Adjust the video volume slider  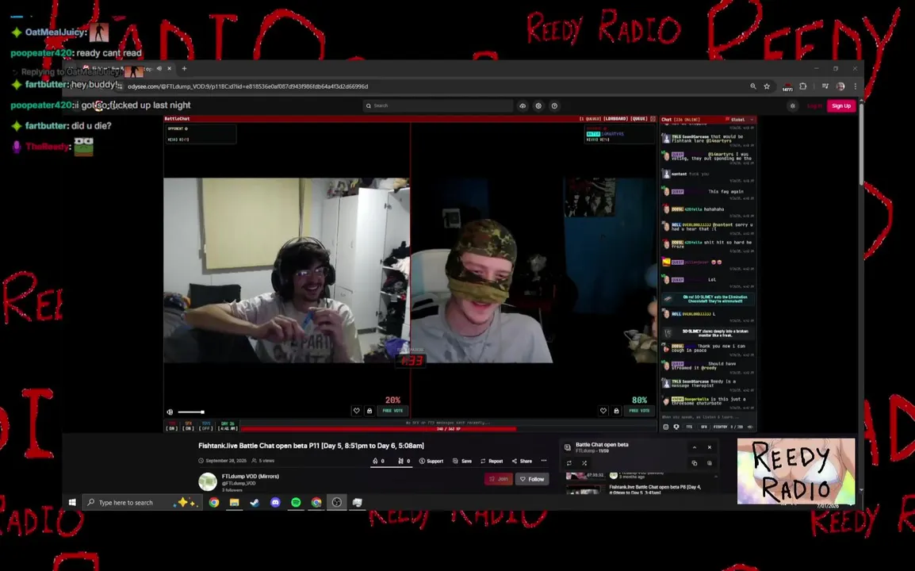pos(191,412)
